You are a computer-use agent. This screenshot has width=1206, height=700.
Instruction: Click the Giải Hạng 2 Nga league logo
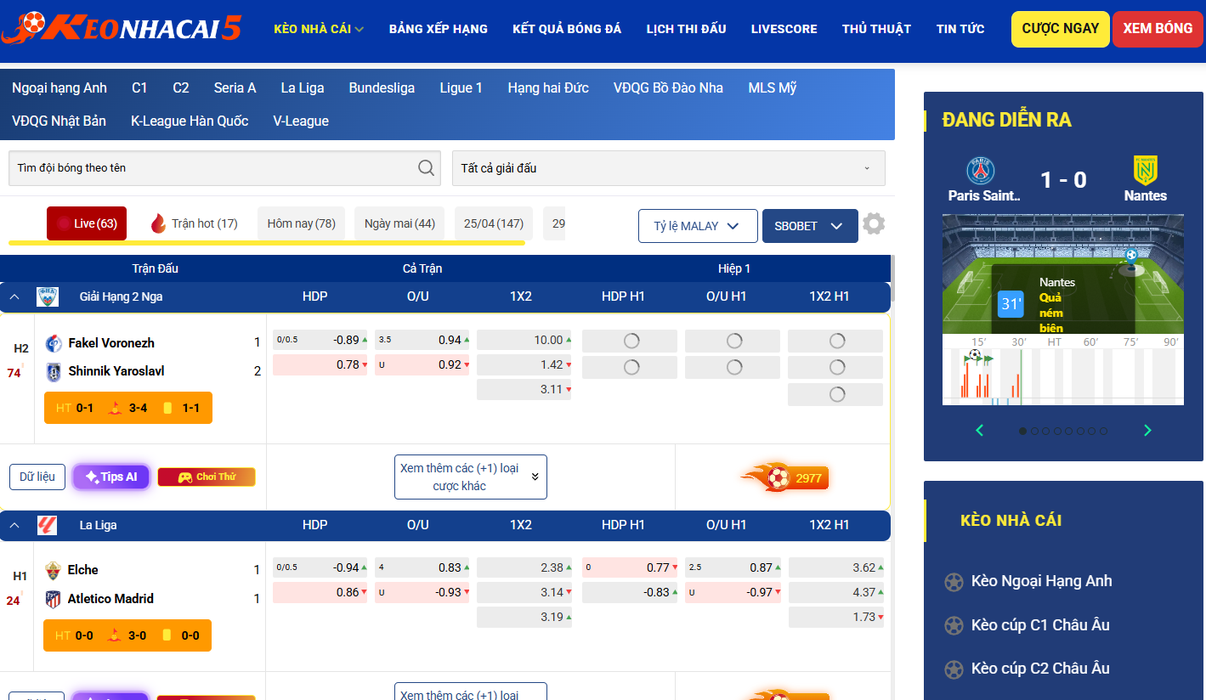pos(48,296)
